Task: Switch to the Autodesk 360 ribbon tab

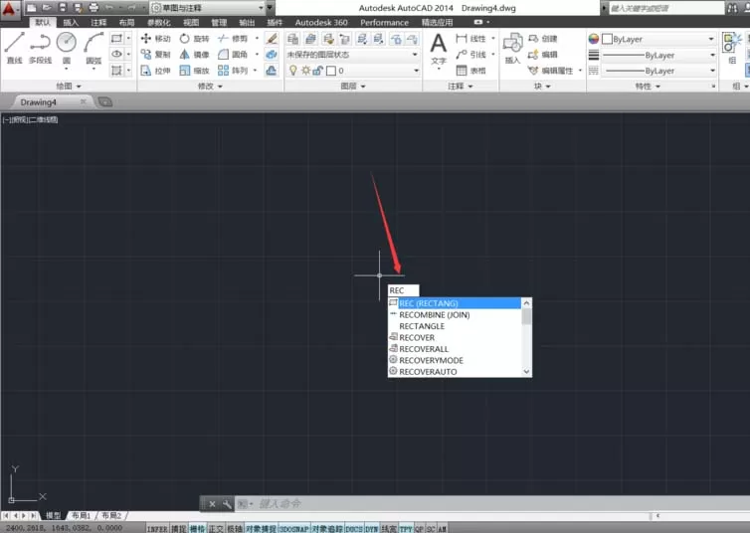Action: click(321, 23)
